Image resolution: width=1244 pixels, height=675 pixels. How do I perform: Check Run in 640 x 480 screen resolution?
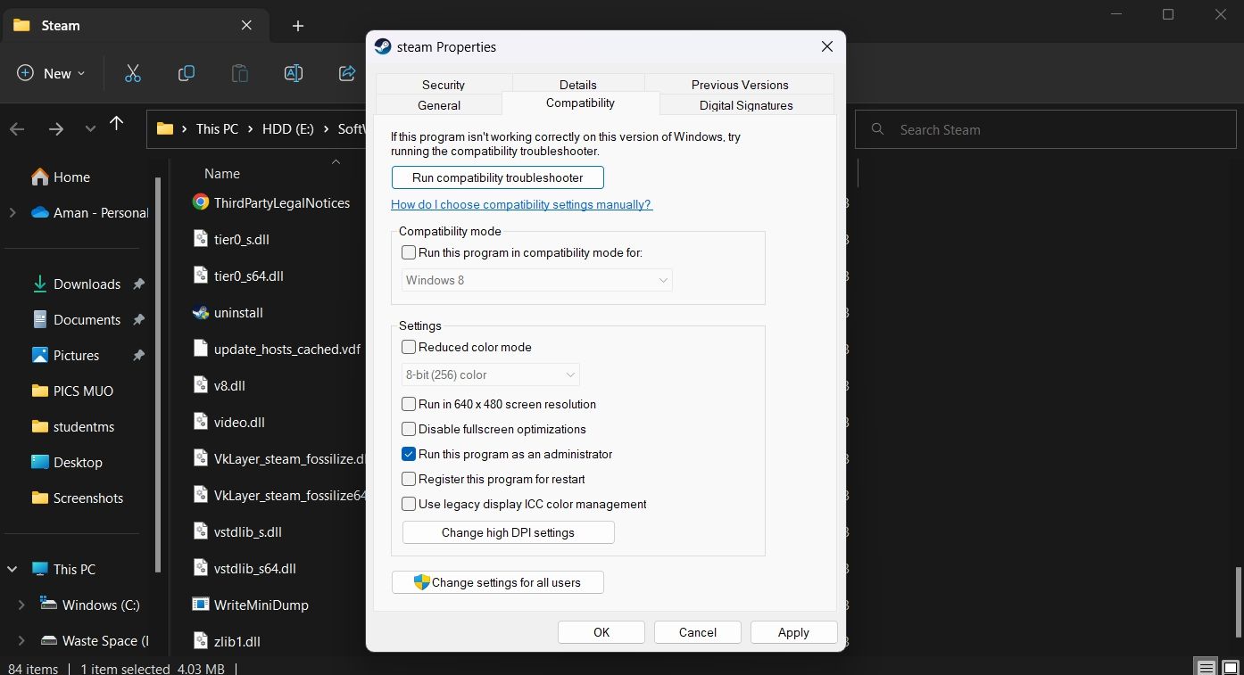click(x=409, y=404)
